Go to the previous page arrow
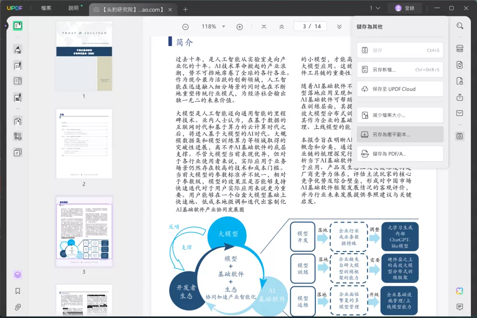Screen dimensions: 477x318 click(x=282, y=27)
